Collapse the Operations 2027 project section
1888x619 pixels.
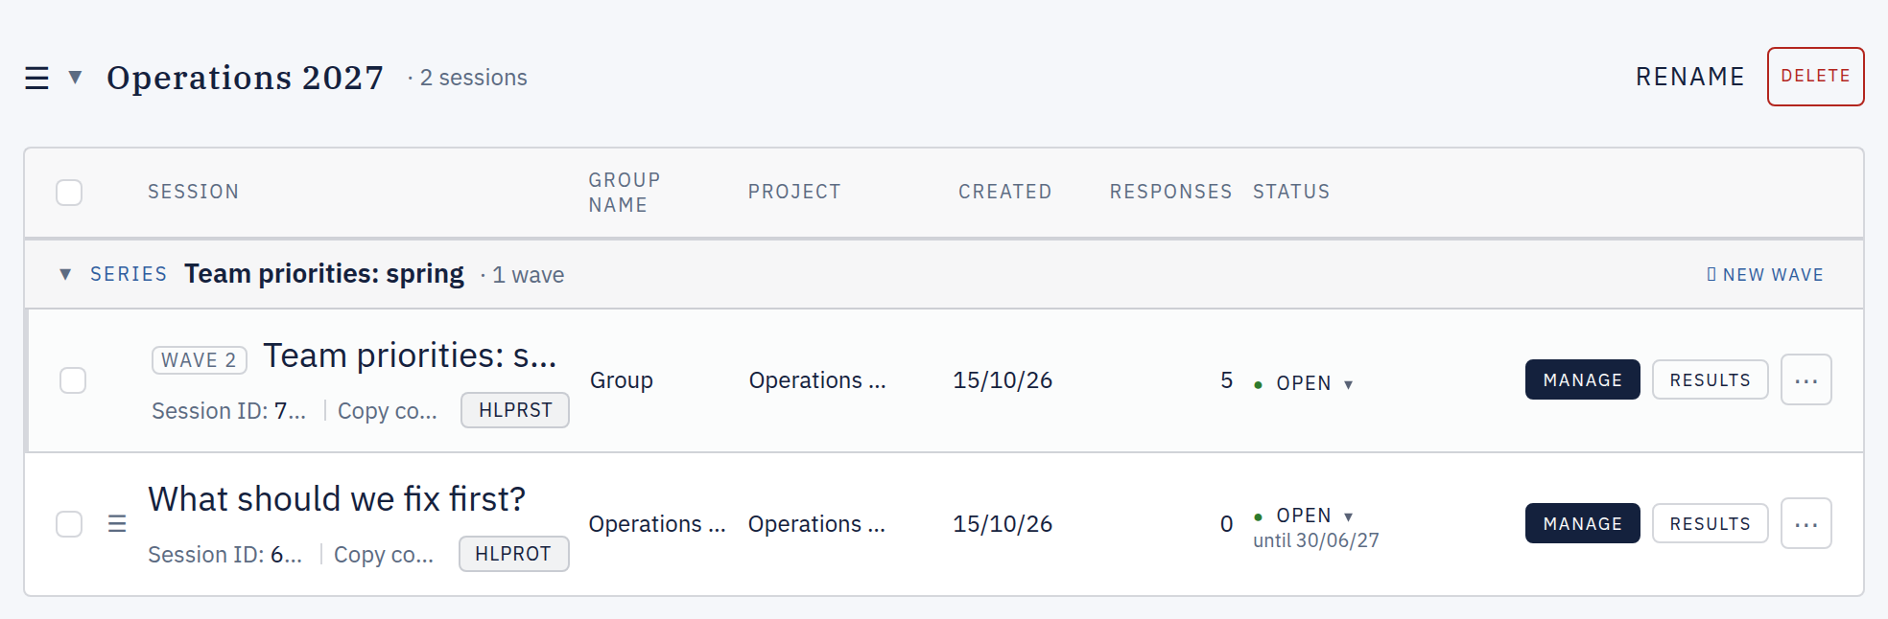tap(75, 77)
